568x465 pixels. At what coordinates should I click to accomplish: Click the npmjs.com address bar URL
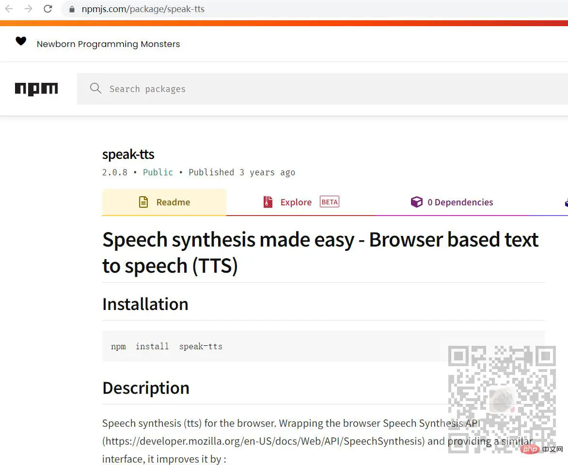tap(143, 9)
